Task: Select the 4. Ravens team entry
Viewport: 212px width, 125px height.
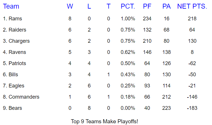Action: [14, 52]
